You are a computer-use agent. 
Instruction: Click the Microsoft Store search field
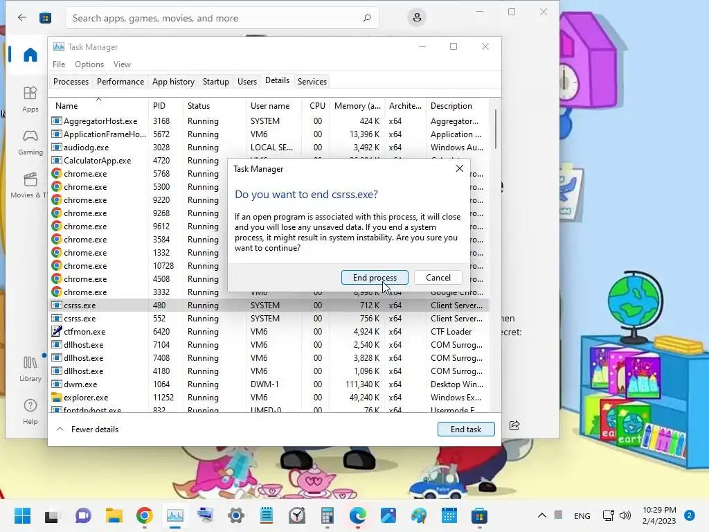click(222, 18)
